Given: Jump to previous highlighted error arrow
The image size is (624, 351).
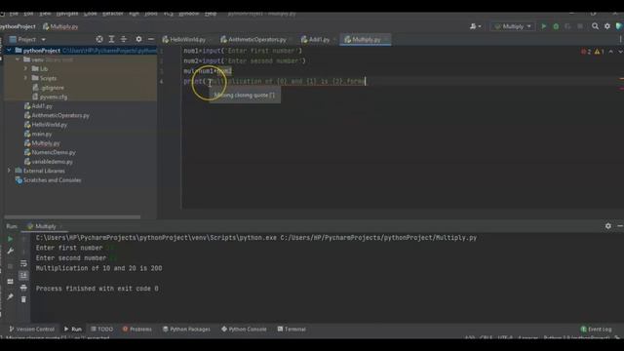Looking at the screenshot, I should pyautogui.click(x=611, y=52).
